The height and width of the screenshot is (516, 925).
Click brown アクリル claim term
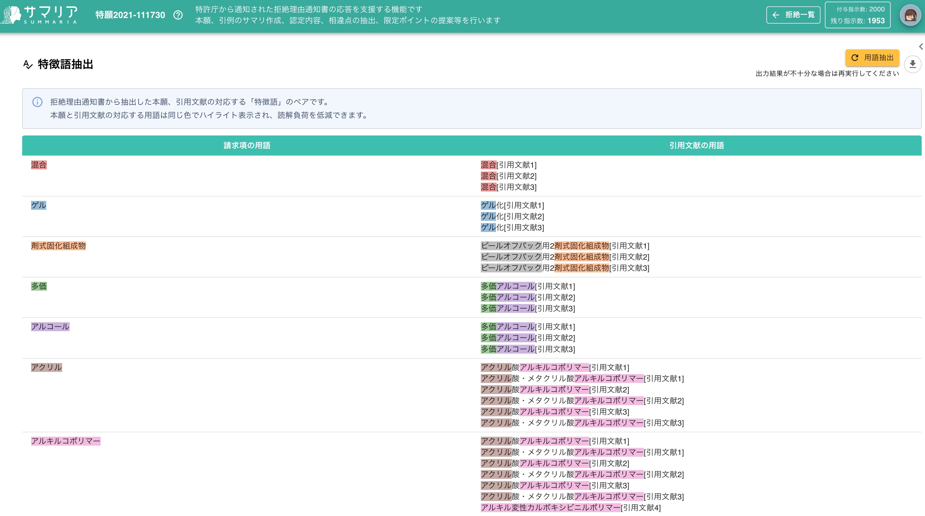46,367
